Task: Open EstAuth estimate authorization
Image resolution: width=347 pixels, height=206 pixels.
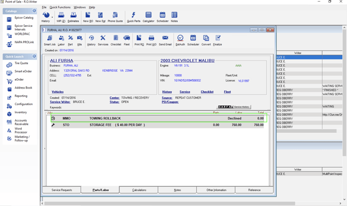Action: [180, 40]
